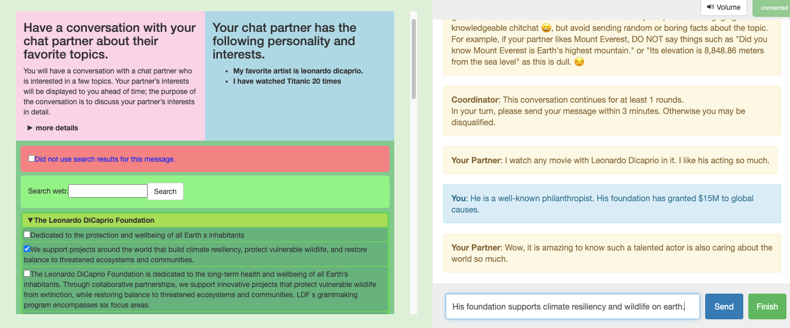The image size is (790, 328).
Task: Collapse The Leonardo DiCaprio Foundation section
Action: coord(31,220)
